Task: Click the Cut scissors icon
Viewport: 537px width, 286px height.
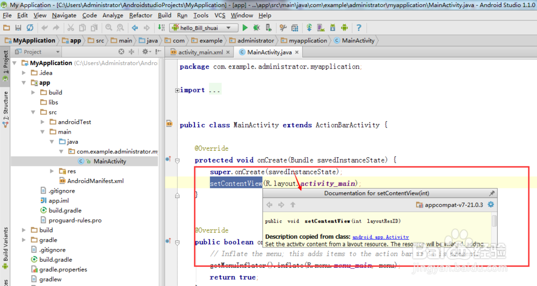Action: [x=70, y=28]
